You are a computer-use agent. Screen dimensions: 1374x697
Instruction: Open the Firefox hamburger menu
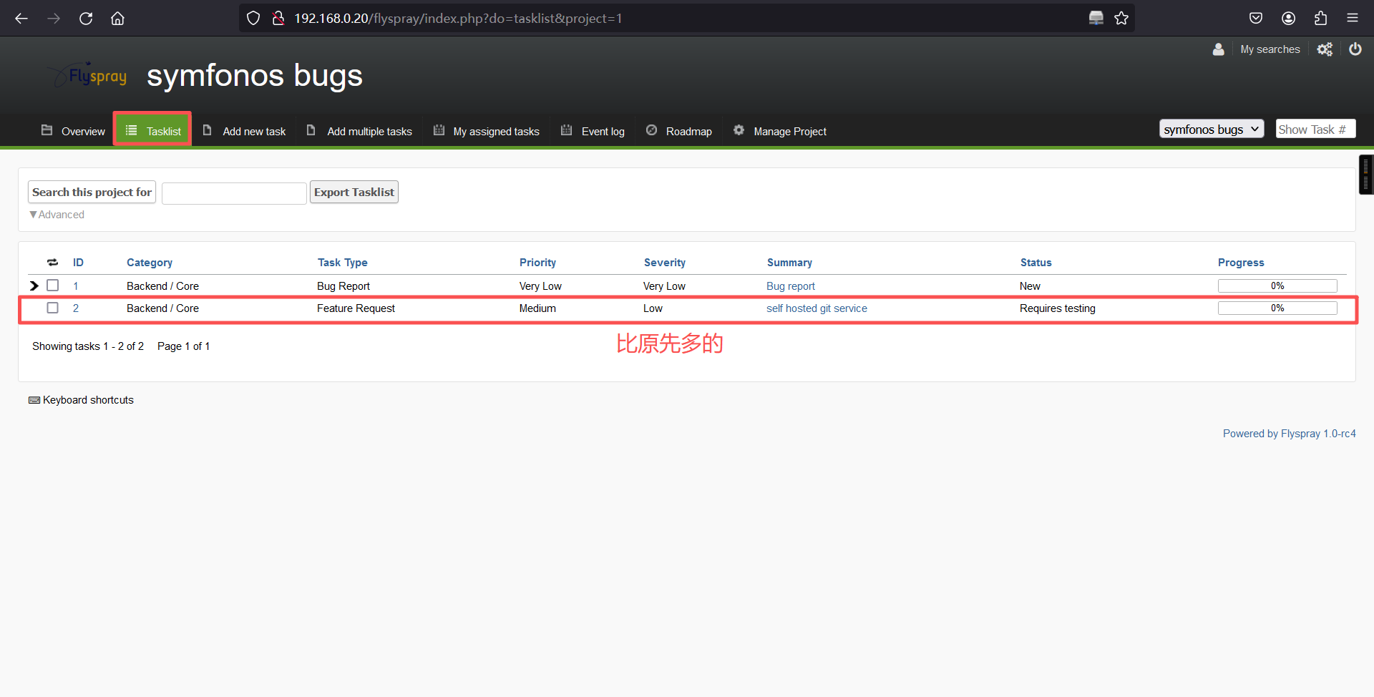pyautogui.click(x=1353, y=18)
